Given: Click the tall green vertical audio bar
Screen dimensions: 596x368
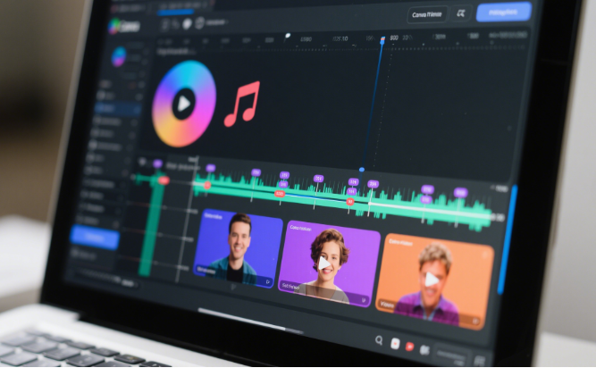Looking at the screenshot, I should coord(150,226).
